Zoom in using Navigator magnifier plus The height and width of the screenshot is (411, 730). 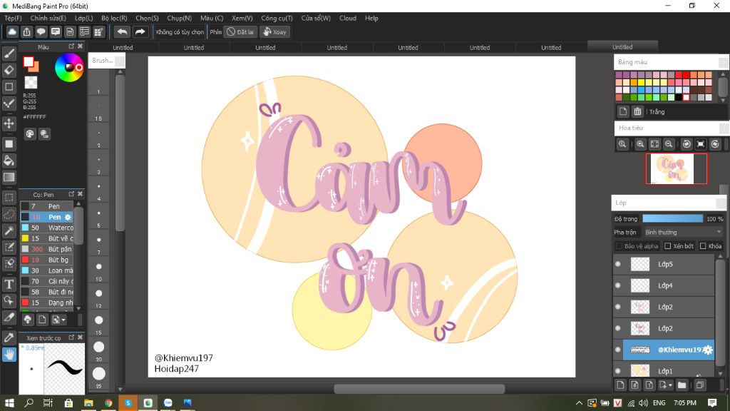coord(640,144)
